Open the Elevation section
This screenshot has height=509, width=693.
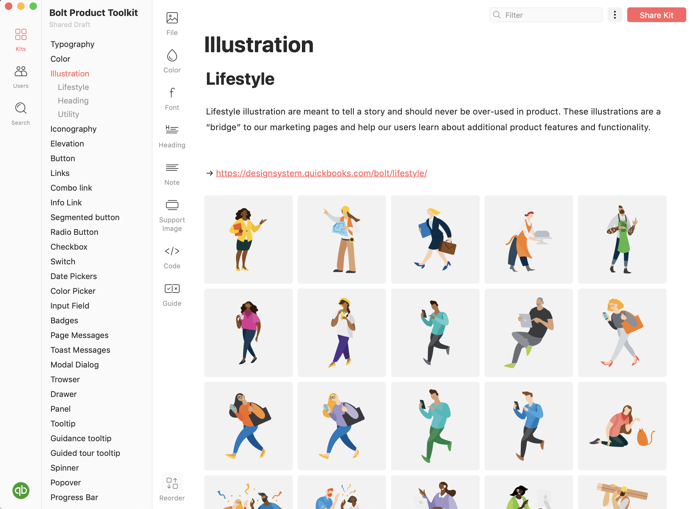coord(67,144)
